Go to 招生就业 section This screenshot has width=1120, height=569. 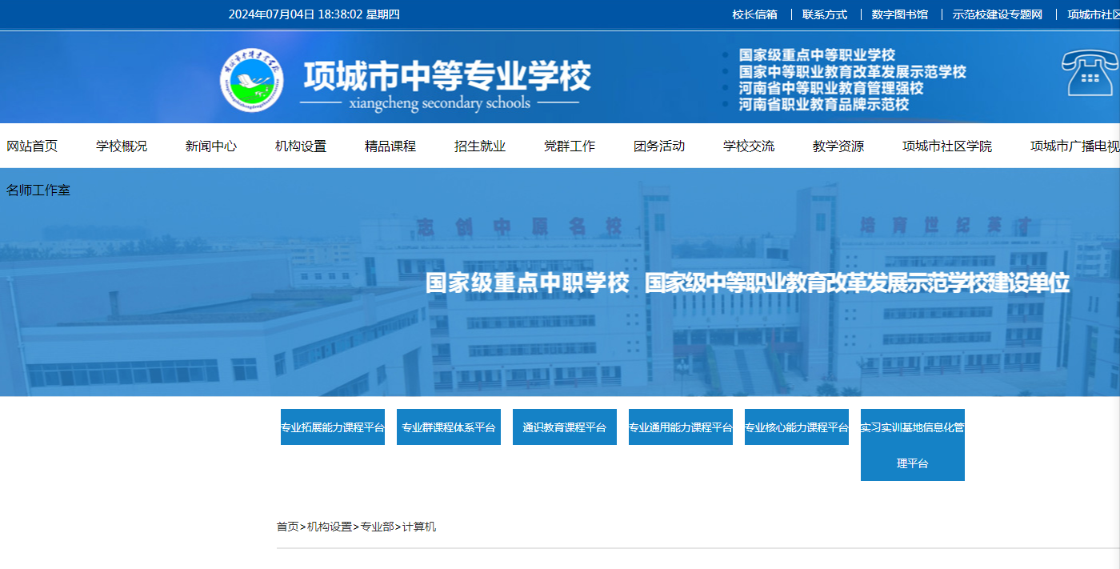(x=480, y=146)
